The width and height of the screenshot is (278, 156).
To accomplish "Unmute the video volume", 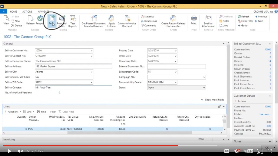I will [x=20, y=151].
